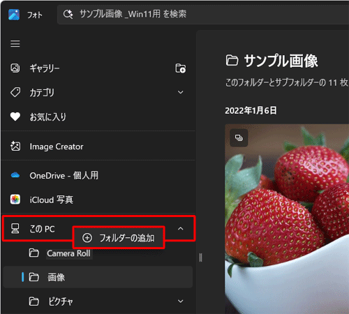Focus the サンプル画像_Win11用 search field
349x314 pixels.
pyautogui.click(x=203, y=15)
